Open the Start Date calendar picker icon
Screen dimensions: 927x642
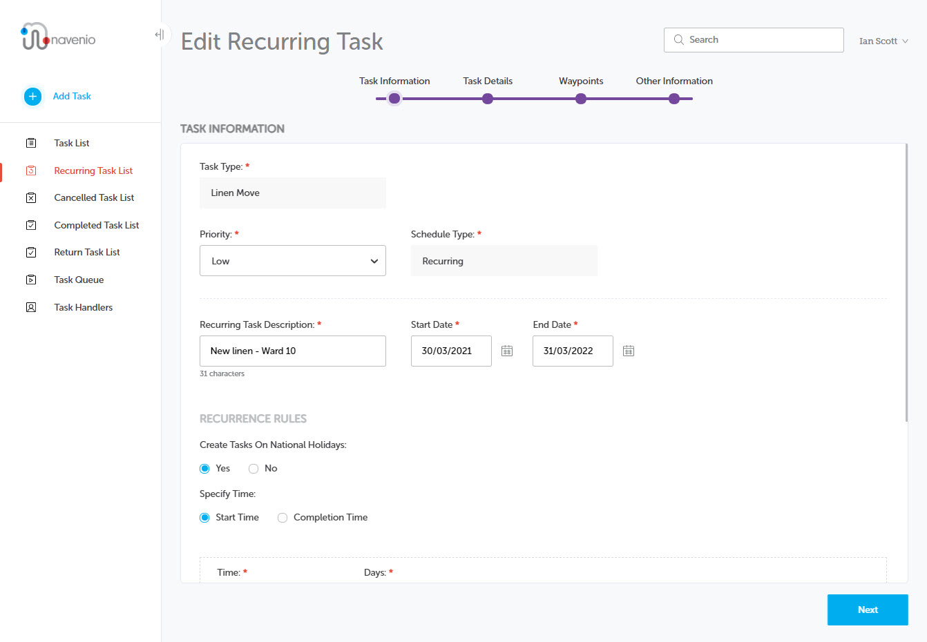tap(507, 351)
